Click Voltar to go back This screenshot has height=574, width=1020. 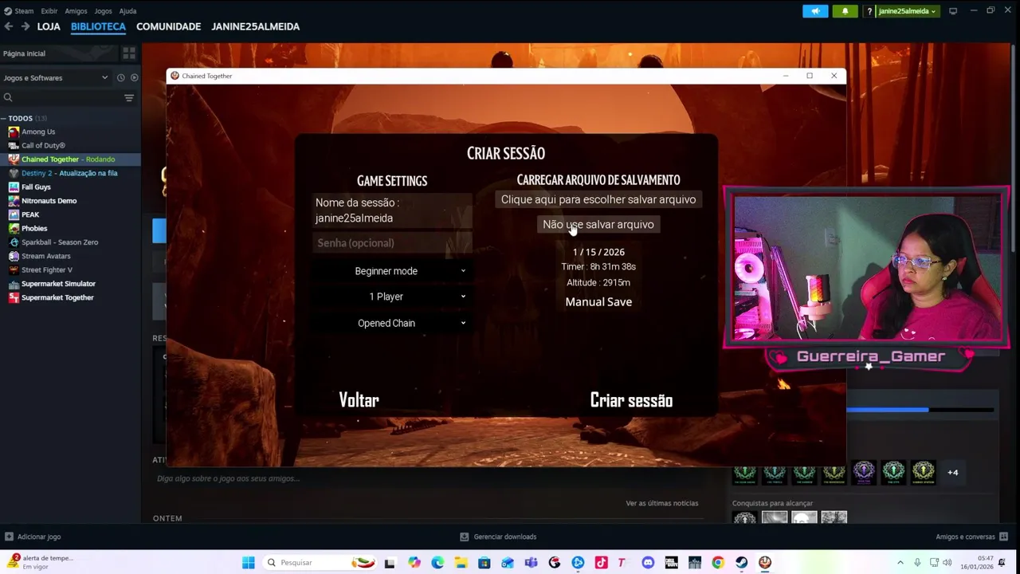tap(359, 400)
